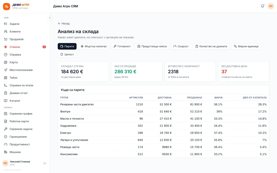Click the Продажби shopping cart icon
This screenshot has height=173, width=277.
pyautogui.click(x=6, y=39)
